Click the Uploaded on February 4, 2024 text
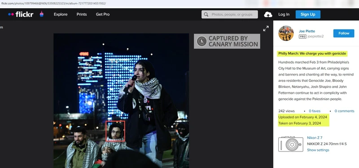This screenshot has width=359, height=168. coord(302,117)
